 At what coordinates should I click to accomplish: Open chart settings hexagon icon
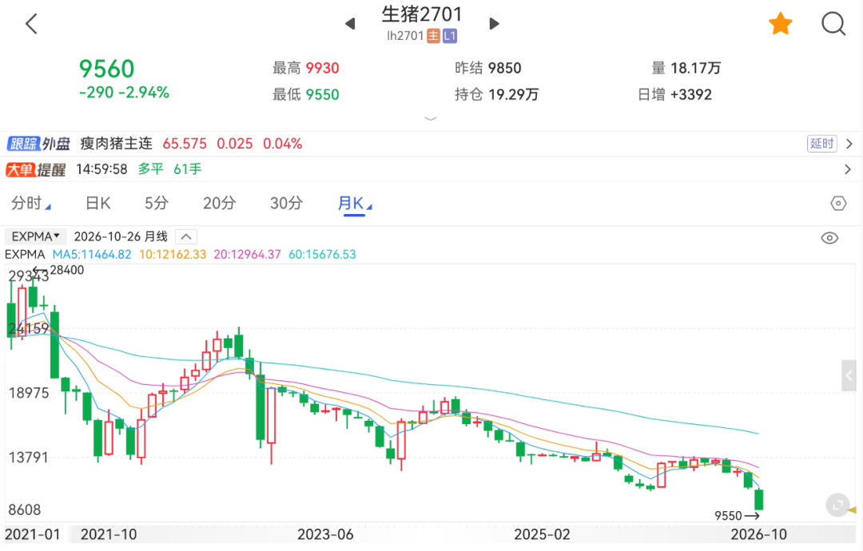pyautogui.click(x=838, y=204)
